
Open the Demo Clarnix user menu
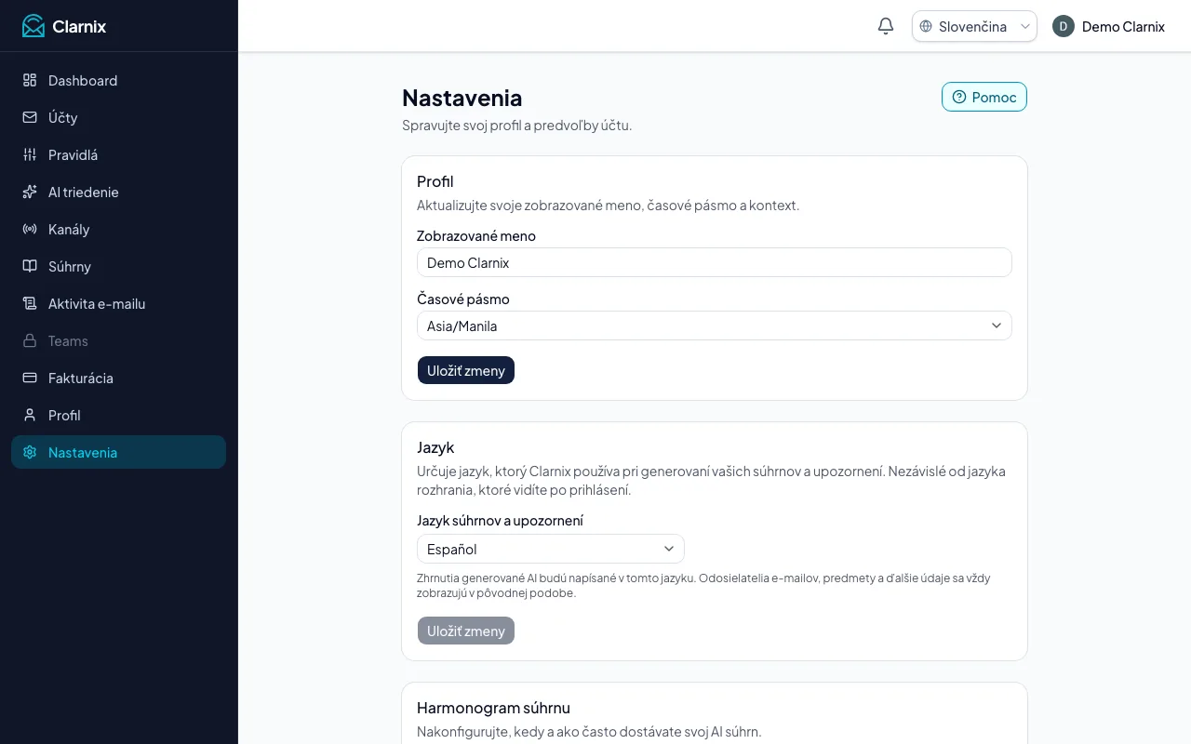point(1108,26)
